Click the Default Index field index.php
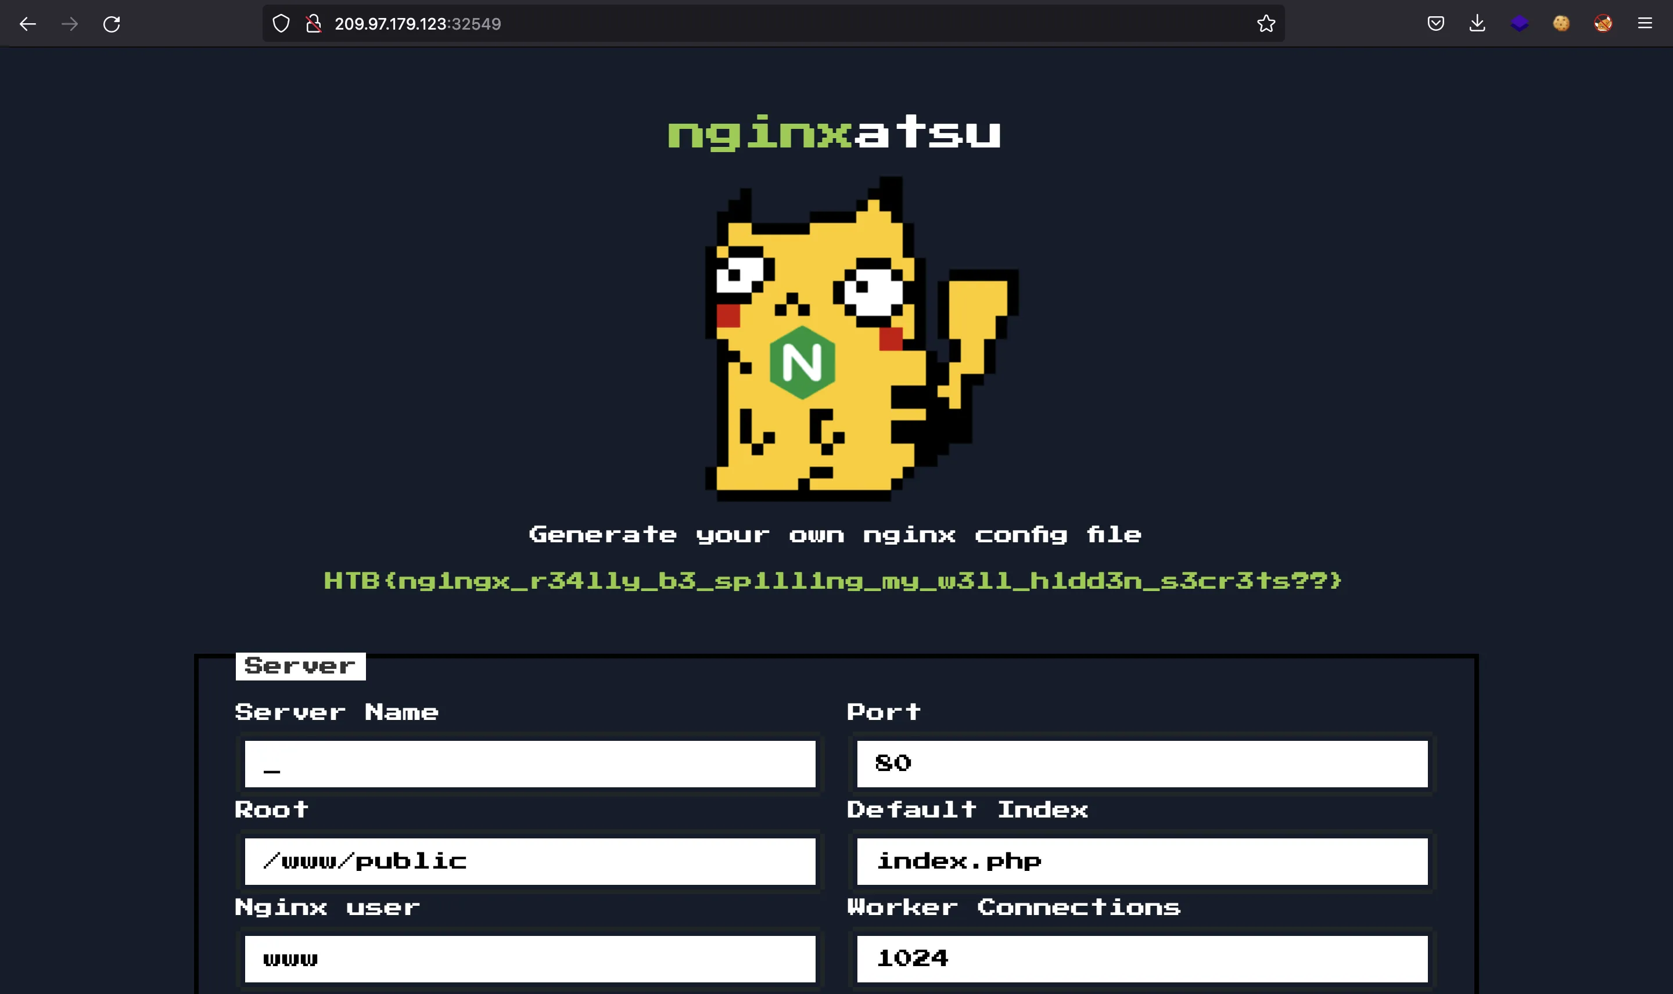Screen dimensions: 1673x994 (x=1141, y=862)
